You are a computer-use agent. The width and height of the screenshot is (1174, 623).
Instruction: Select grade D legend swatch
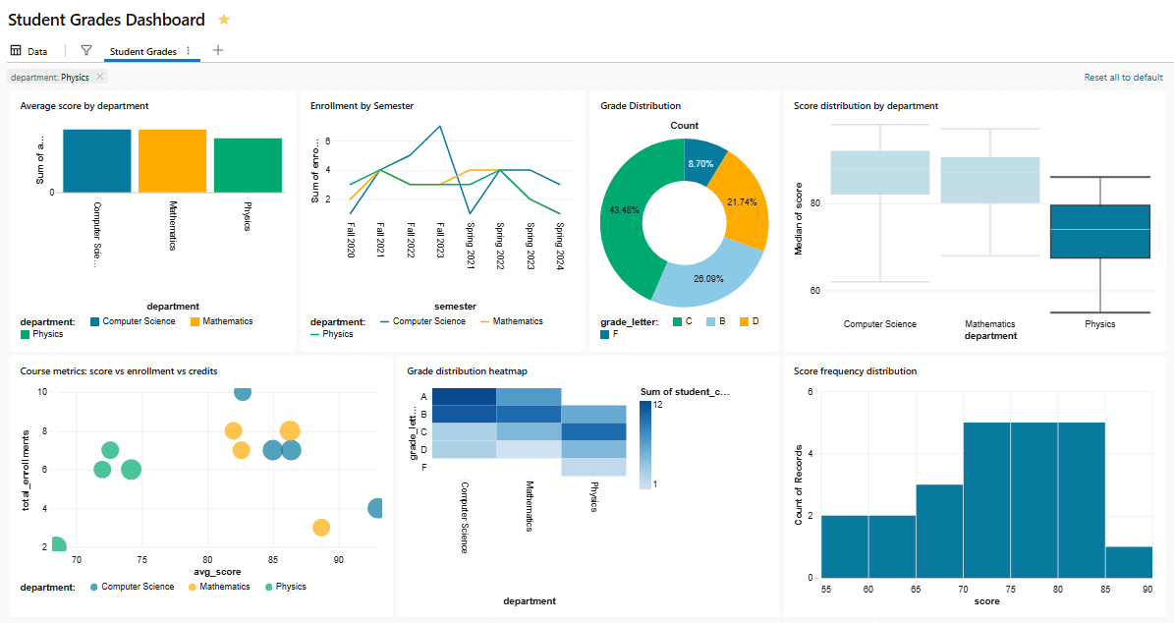(x=745, y=321)
